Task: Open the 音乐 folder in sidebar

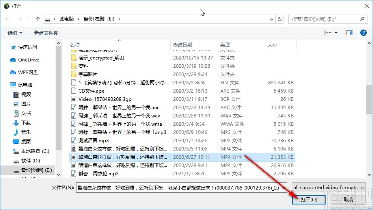Action: coord(22,132)
